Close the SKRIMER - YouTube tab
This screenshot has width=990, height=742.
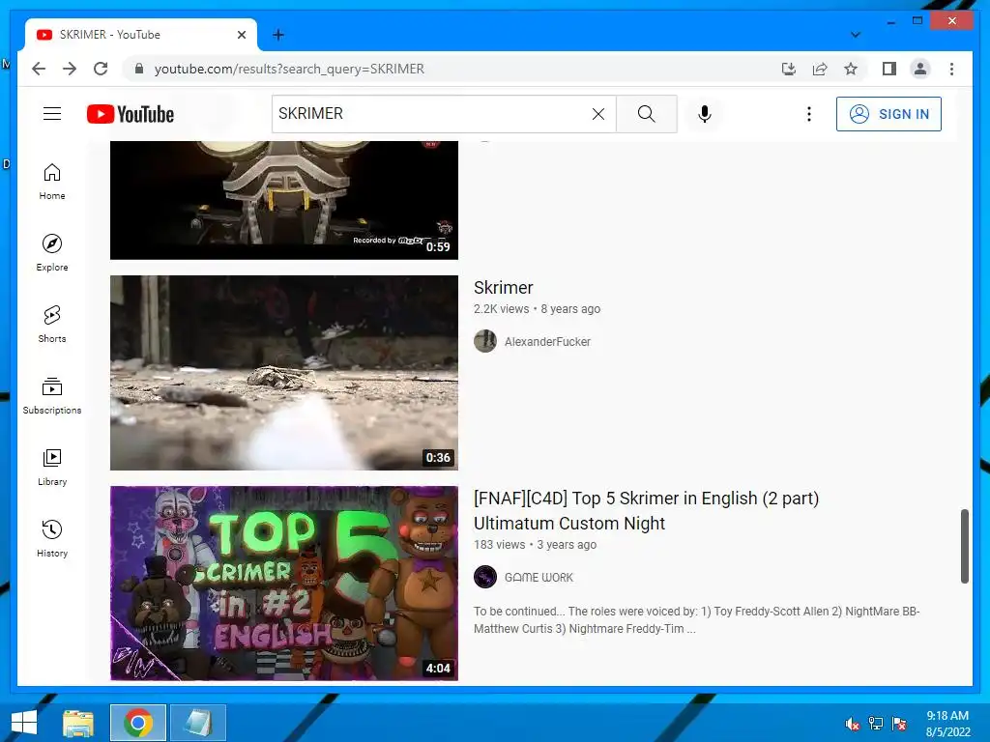click(x=241, y=35)
